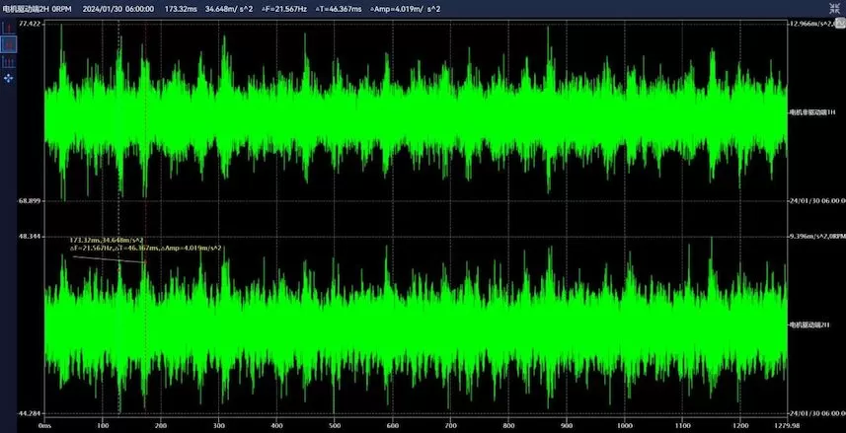Activate the highlighted dual cursor tool
The height and width of the screenshot is (433, 846).
coord(10,44)
